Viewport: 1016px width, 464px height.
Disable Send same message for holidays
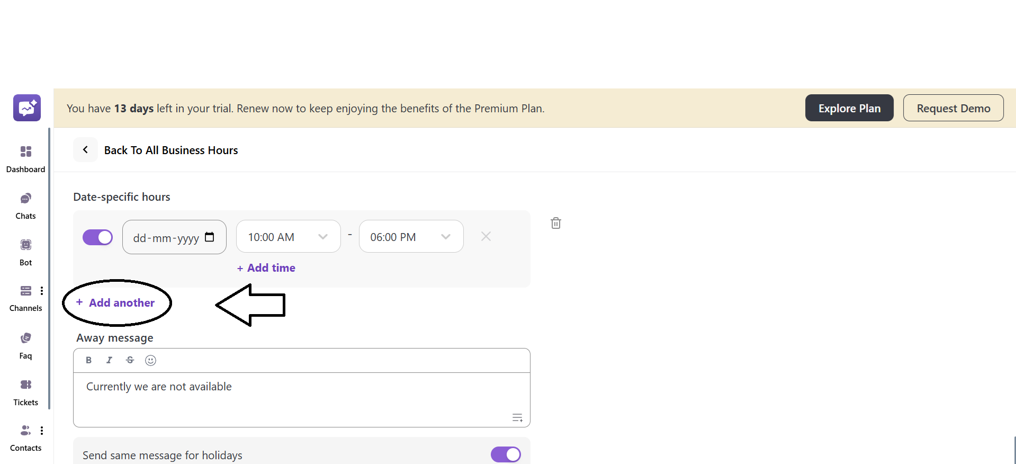pos(505,454)
